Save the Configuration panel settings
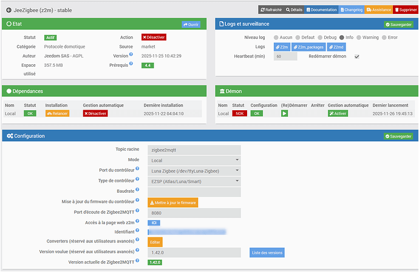The width and height of the screenshot is (419, 272). 398,136
